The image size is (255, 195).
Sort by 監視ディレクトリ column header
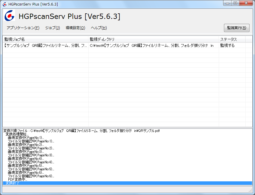[154, 39]
